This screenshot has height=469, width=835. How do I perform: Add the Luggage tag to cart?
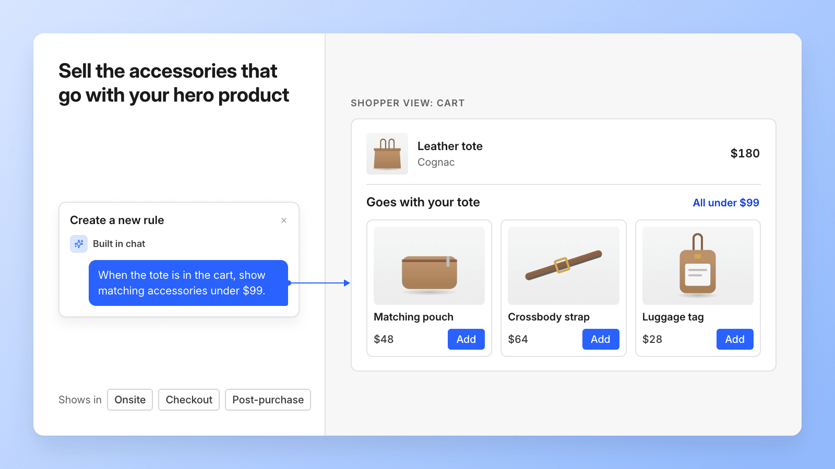pos(735,339)
